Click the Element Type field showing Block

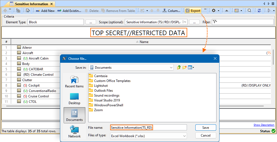click(55, 22)
